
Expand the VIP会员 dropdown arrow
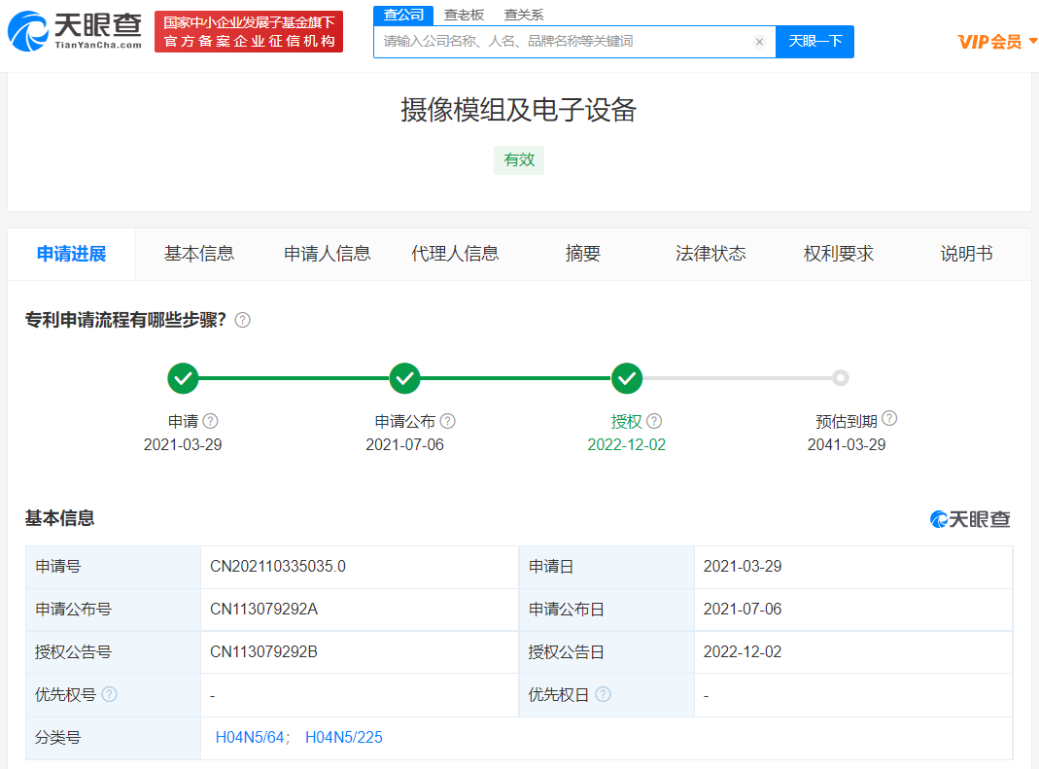click(x=1032, y=42)
